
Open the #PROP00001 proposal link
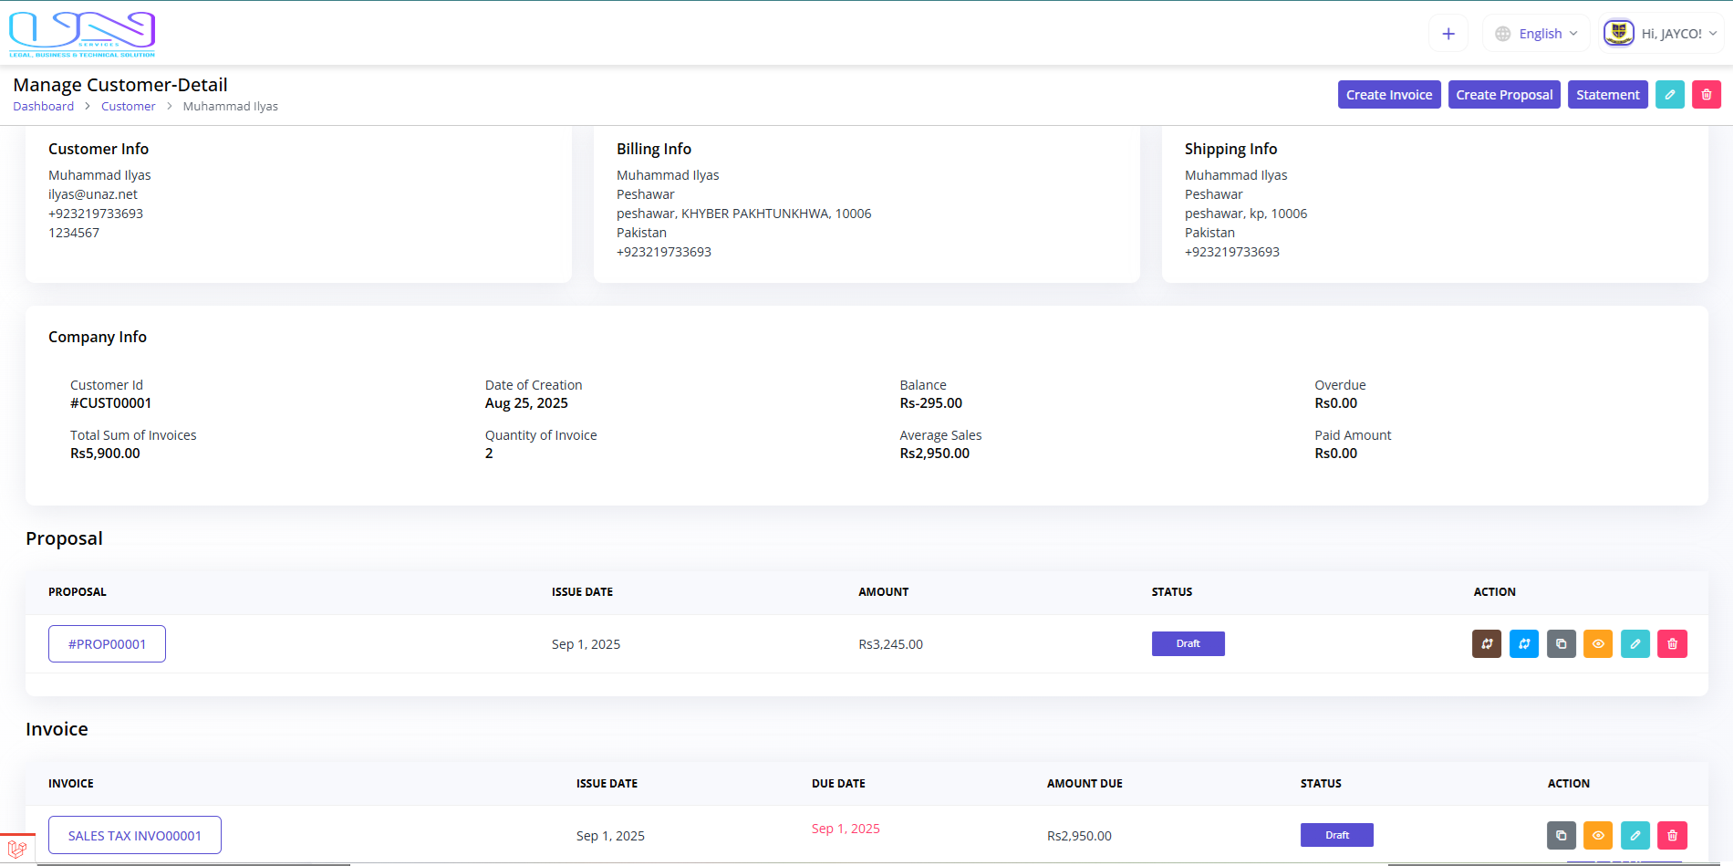107,644
